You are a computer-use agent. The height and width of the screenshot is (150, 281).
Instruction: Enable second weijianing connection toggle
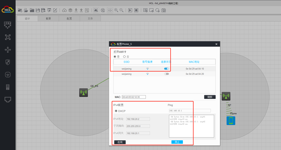[x=166, y=74]
